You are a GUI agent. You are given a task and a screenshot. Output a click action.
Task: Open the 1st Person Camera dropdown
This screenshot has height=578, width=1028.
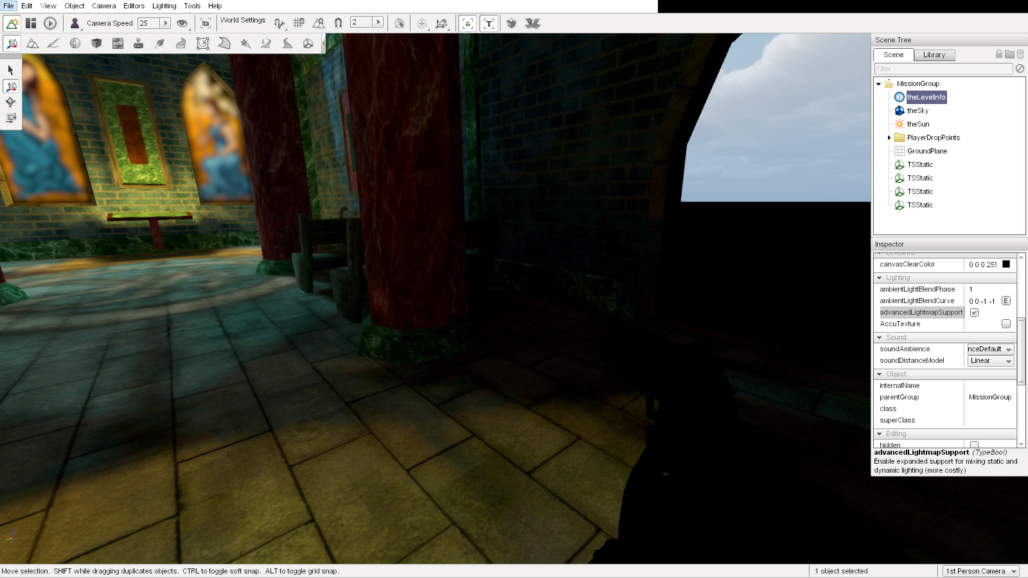click(x=981, y=571)
